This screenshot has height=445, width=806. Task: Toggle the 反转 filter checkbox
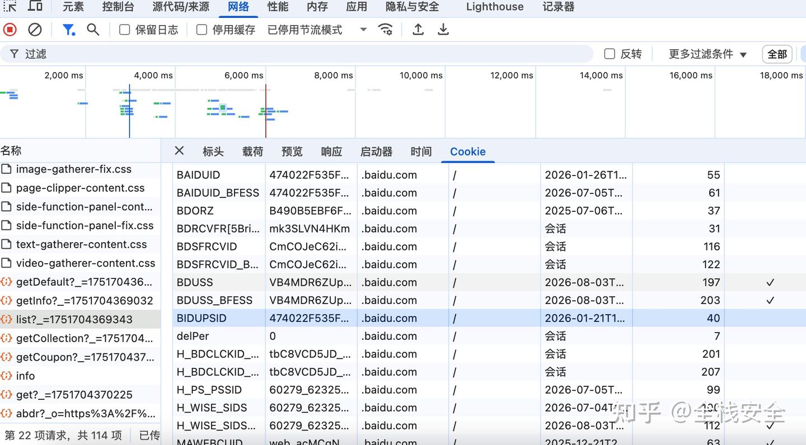coord(610,54)
